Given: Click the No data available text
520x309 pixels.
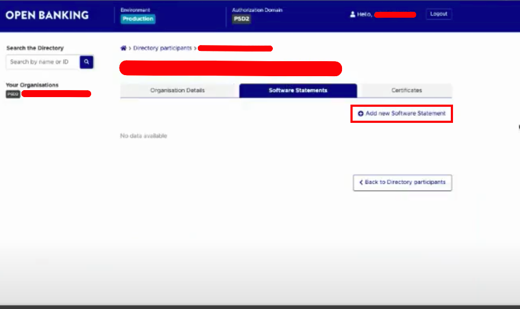Looking at the screenshot, I should [x=144, y=136].
